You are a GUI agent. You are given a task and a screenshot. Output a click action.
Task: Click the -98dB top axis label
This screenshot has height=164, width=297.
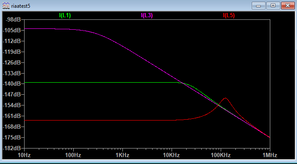[x=13, y=19]
